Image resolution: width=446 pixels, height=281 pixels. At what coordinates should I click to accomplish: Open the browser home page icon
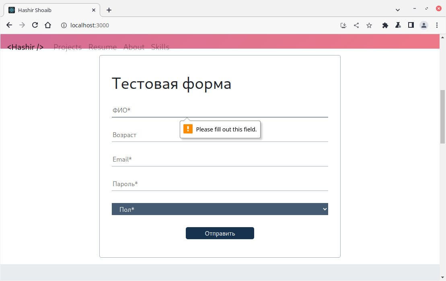pyautogui.click(x=48, y=25)
